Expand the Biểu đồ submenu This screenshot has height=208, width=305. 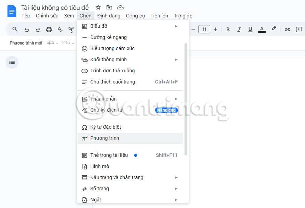tap(130, 26)
